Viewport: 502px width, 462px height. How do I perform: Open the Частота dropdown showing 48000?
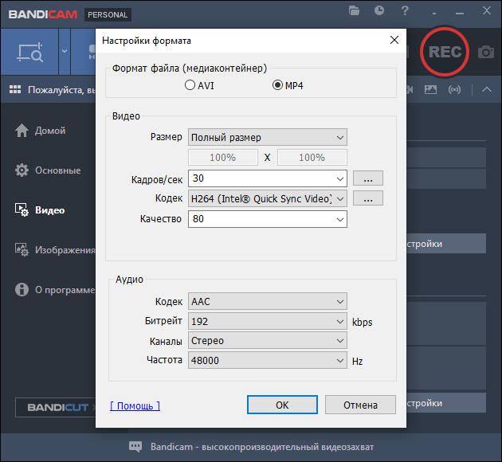pos(268,360)
